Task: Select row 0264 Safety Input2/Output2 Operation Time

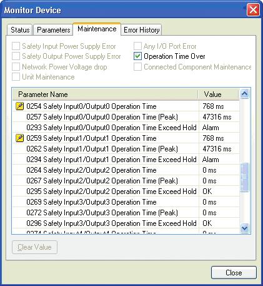Action: coord(126,170)
